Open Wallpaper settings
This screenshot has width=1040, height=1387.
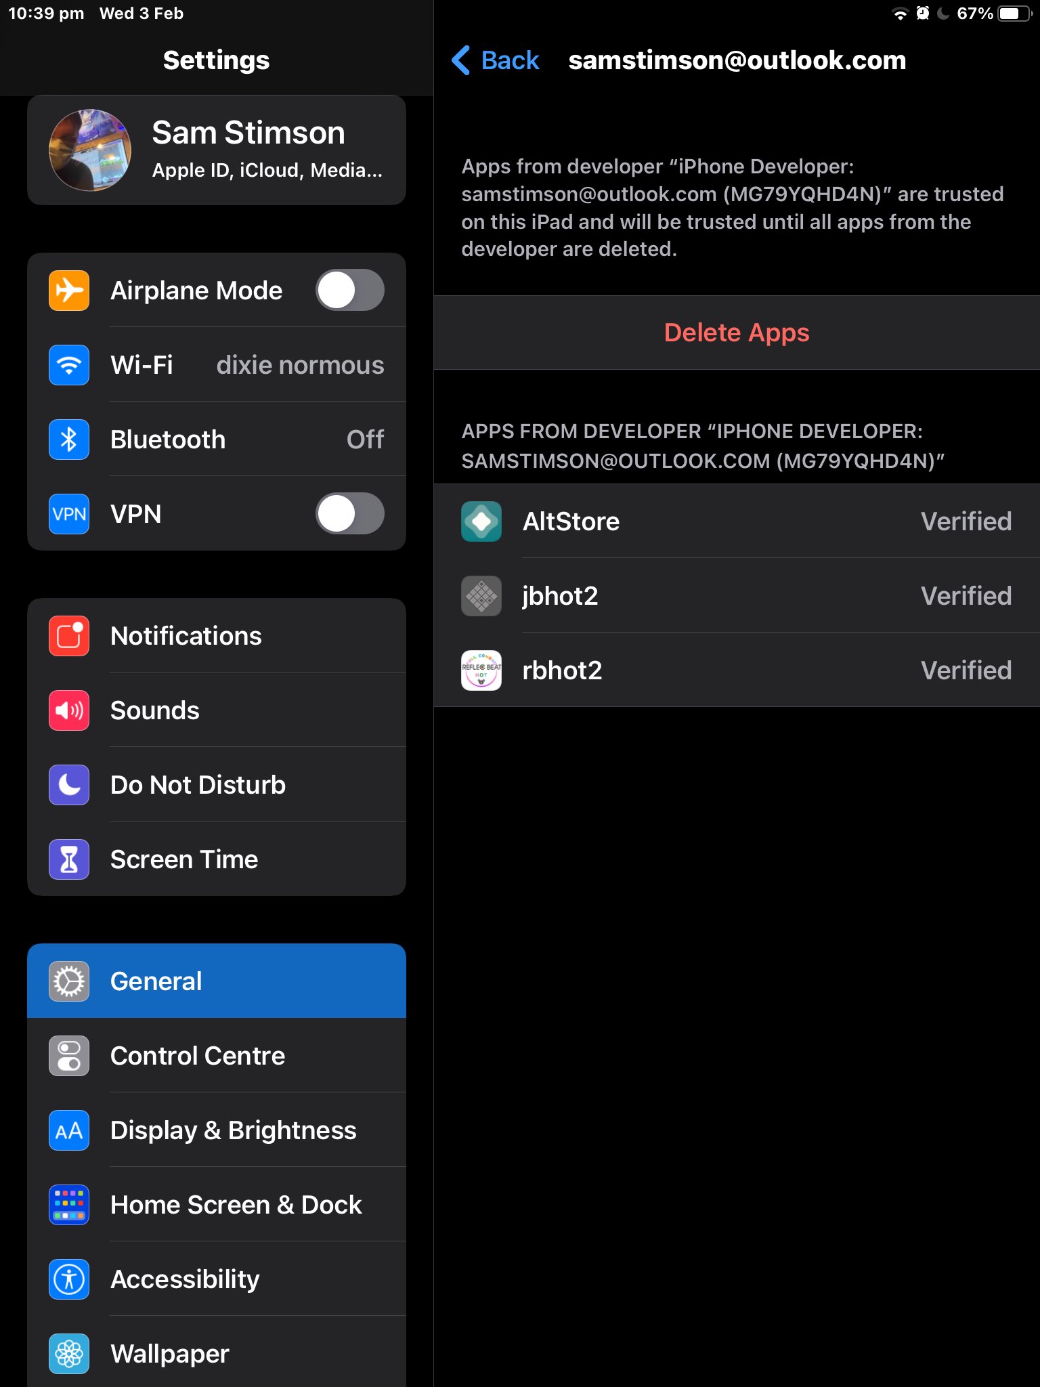pyautogui.click(x=217, y=1354)
